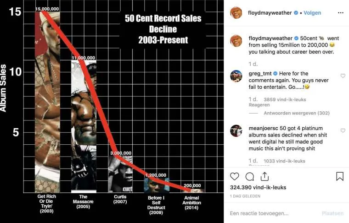
Task: Reply to greg_tmt via 'Reageren'
Action: (x=259, y=105)
